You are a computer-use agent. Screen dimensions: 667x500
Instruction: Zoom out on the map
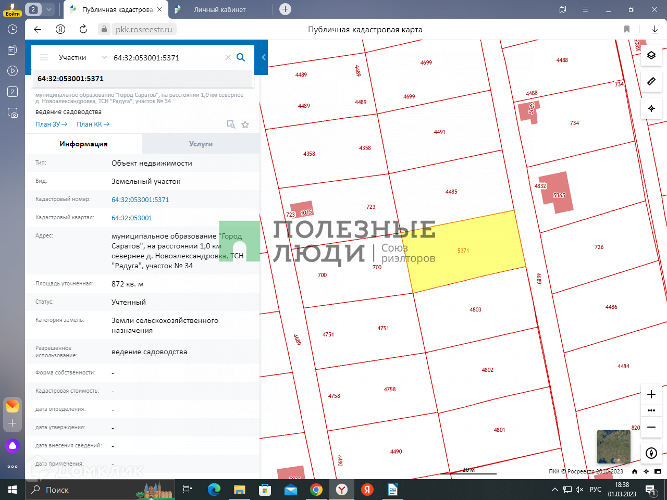point(651,427)
